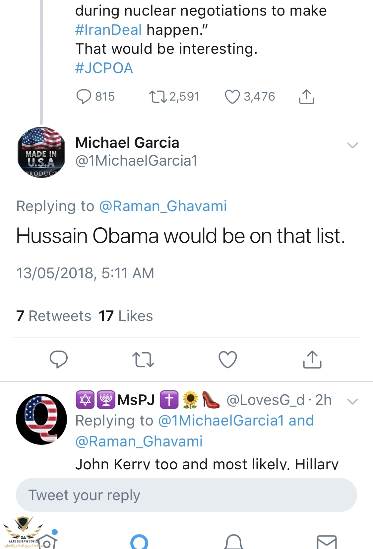The width and height of the screenshot is (373, 549).
Task: Share Michael Garcia's tweet
Action: 312,359
